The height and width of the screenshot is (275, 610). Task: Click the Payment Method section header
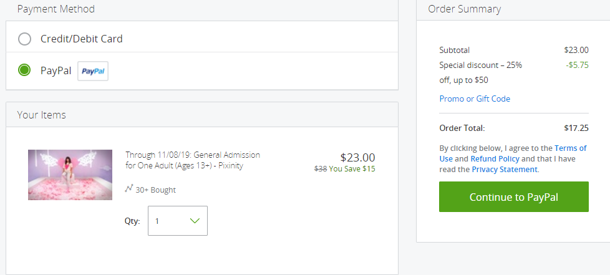point(56,9)
